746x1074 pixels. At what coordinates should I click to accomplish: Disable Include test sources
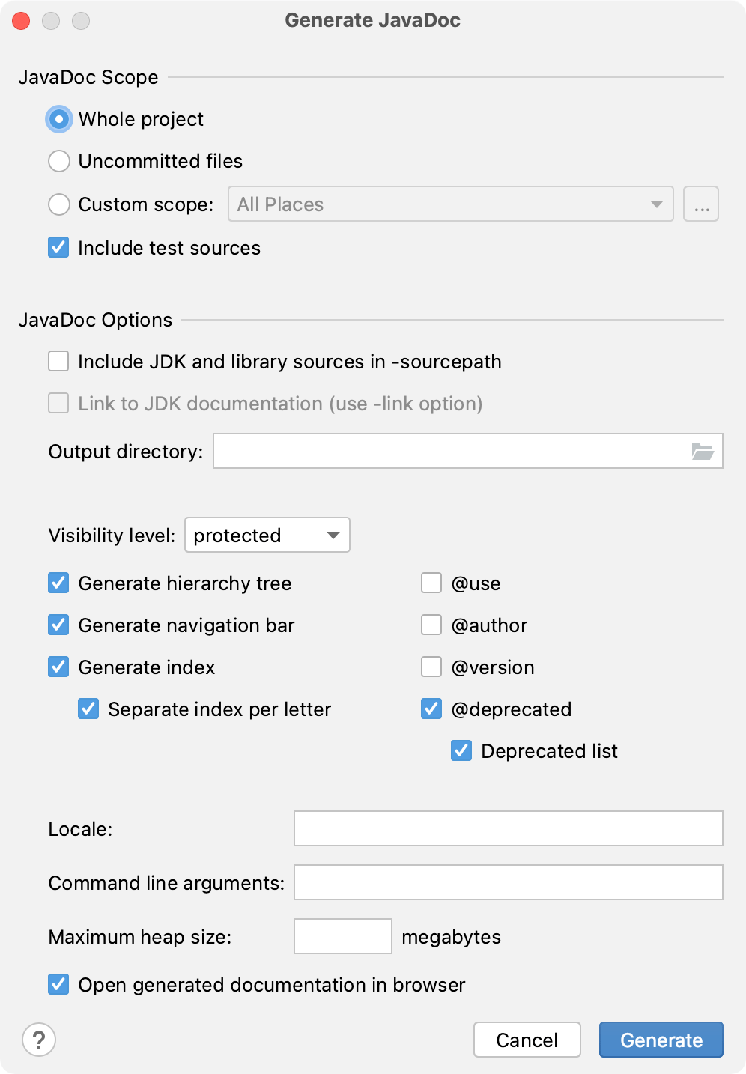click(58, 247)
